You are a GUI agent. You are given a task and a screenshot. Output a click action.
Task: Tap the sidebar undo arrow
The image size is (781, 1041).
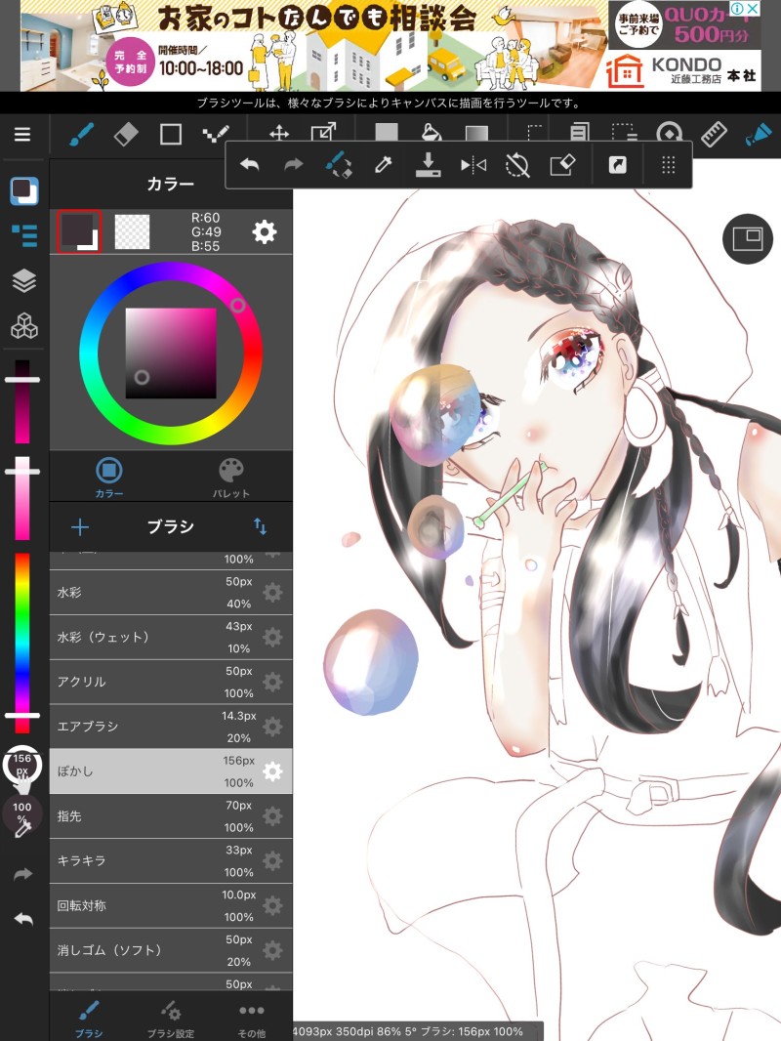(x=23, y=919)
